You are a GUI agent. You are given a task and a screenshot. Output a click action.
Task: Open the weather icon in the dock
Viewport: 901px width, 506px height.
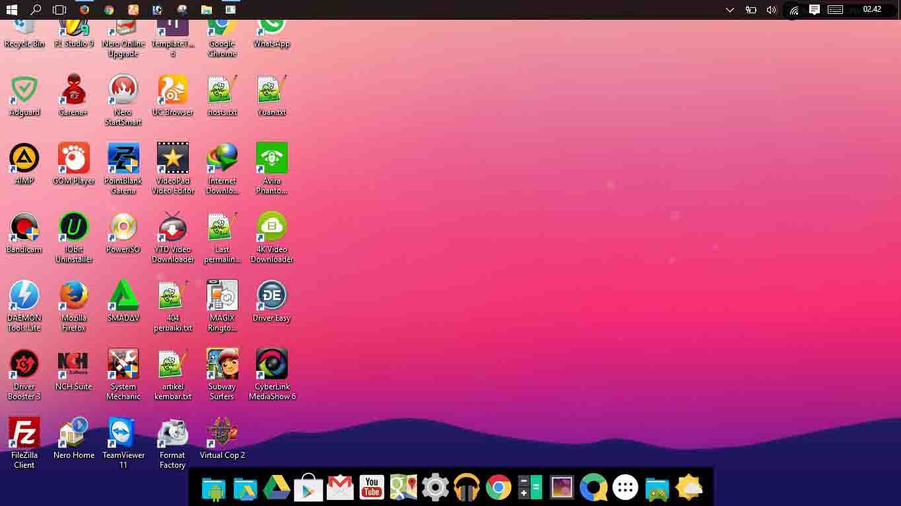688,488
